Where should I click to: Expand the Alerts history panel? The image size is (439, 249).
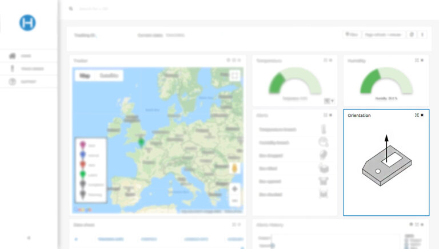pyautogui.click(x=417, y=224)
